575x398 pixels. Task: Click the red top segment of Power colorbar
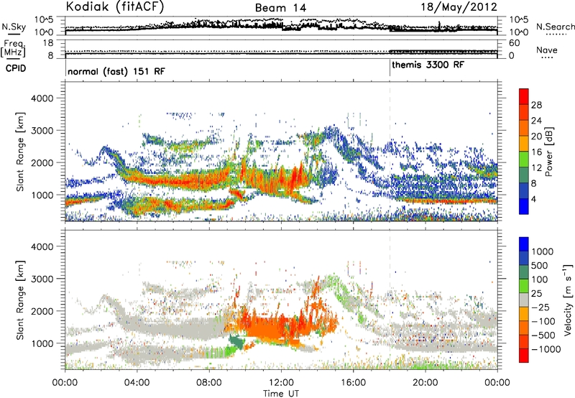pyautogui.click(x=524, y=96)
